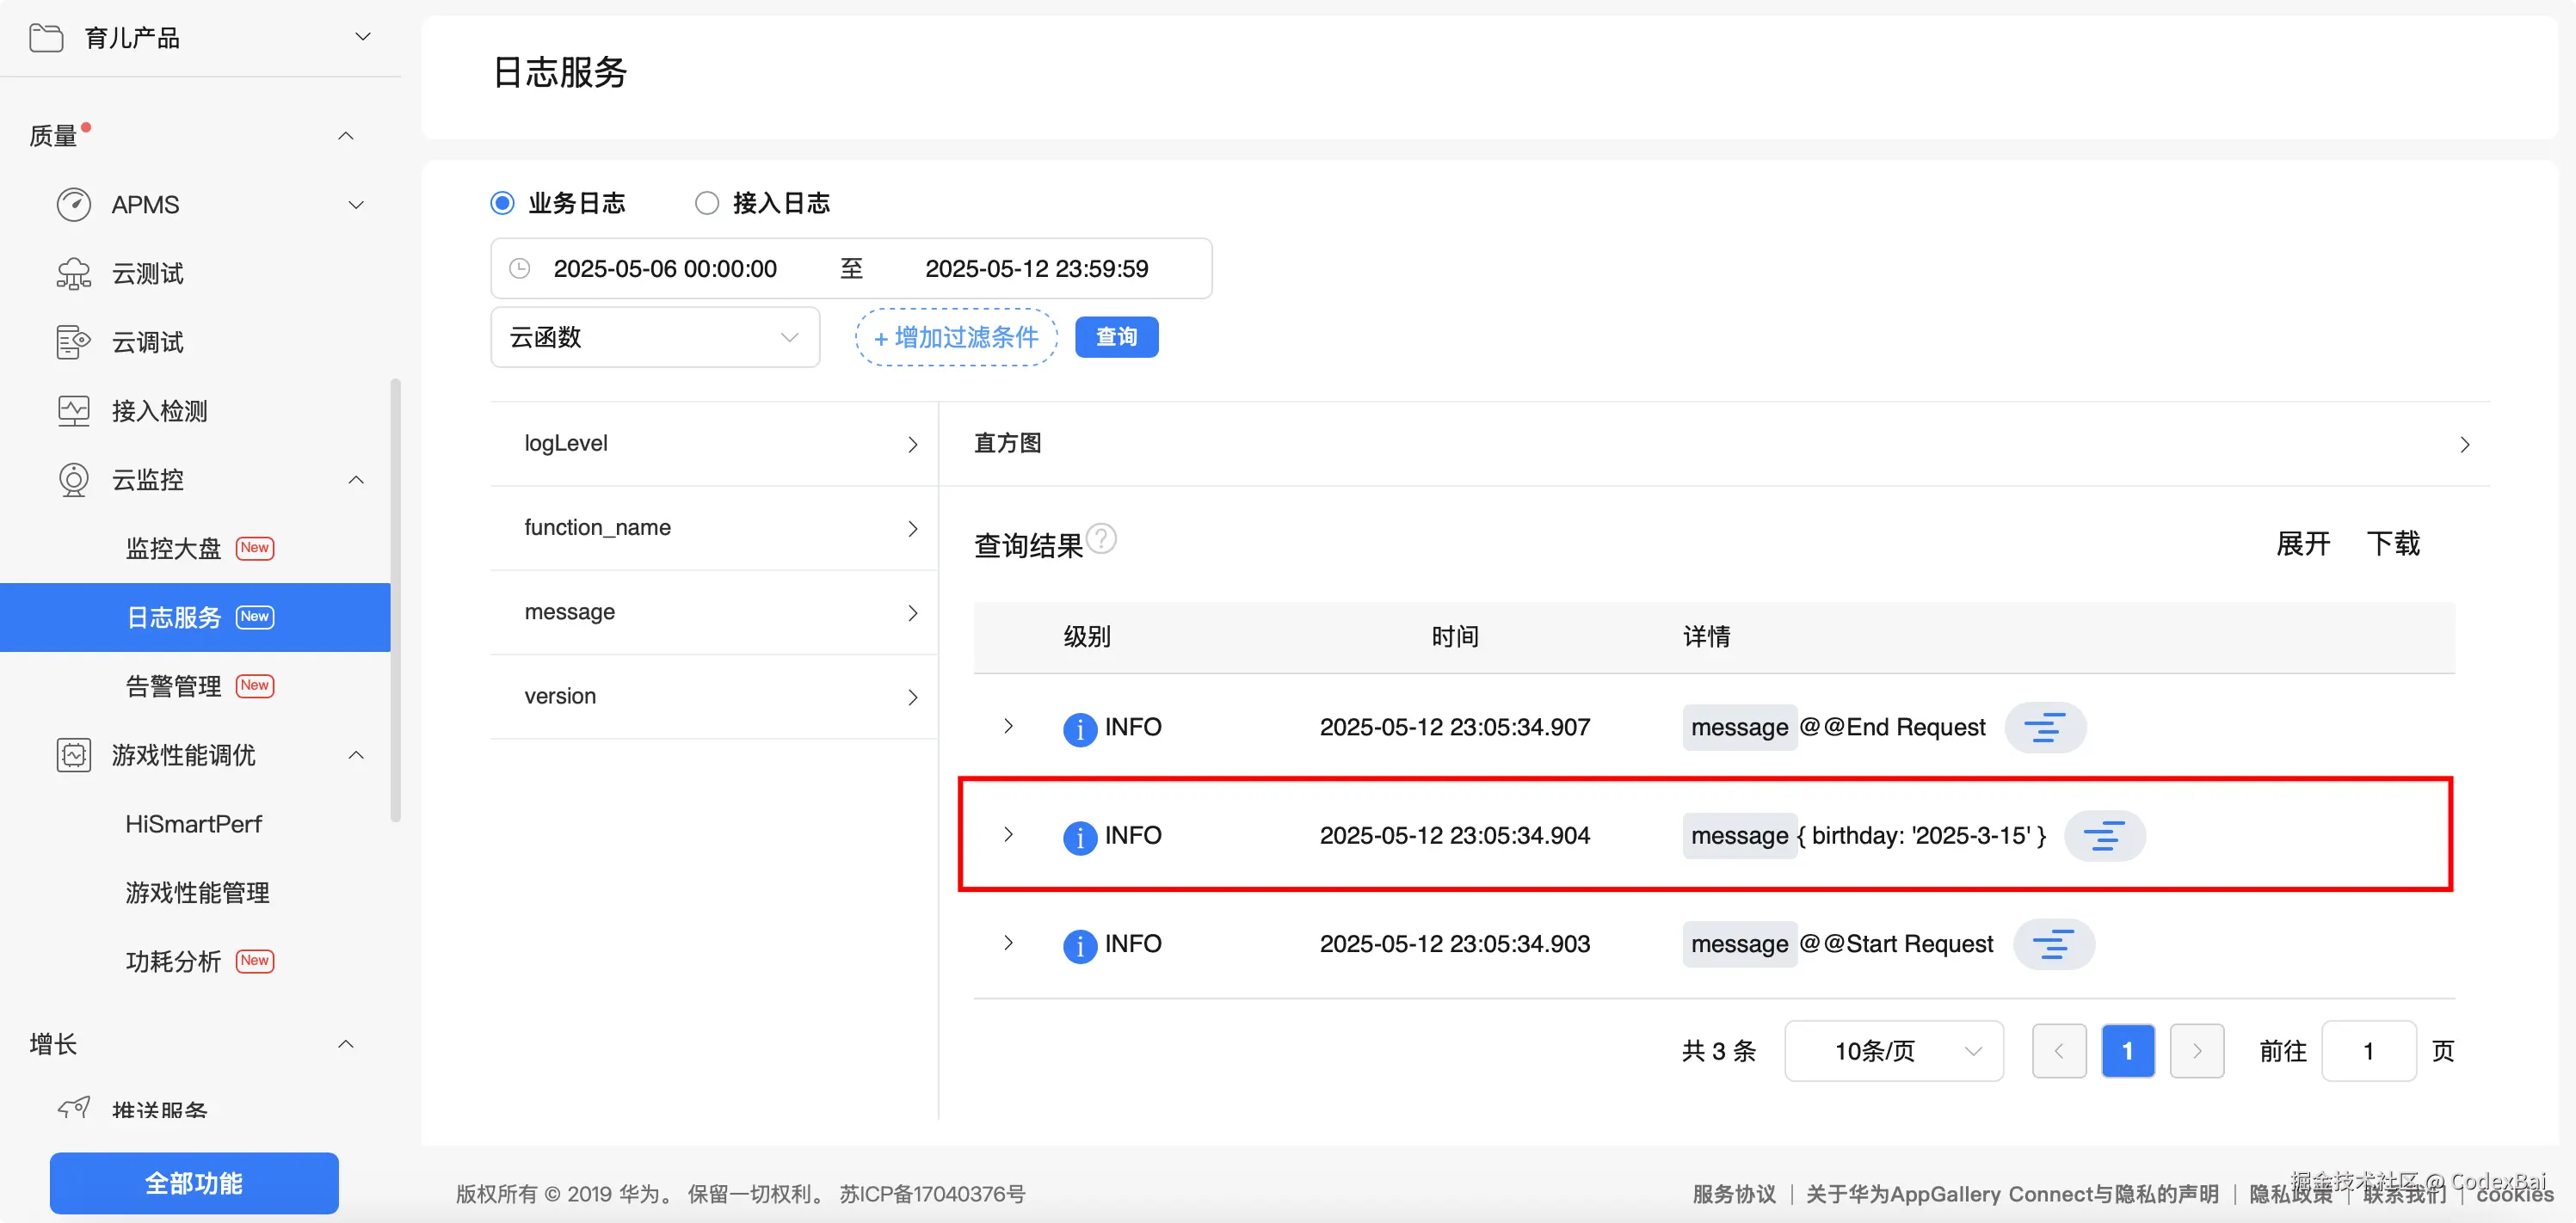The height and width of the screenshot is (1223, 2576).
Task: Click the 云调试 cloud debug icon
Action: pos(73,342)
